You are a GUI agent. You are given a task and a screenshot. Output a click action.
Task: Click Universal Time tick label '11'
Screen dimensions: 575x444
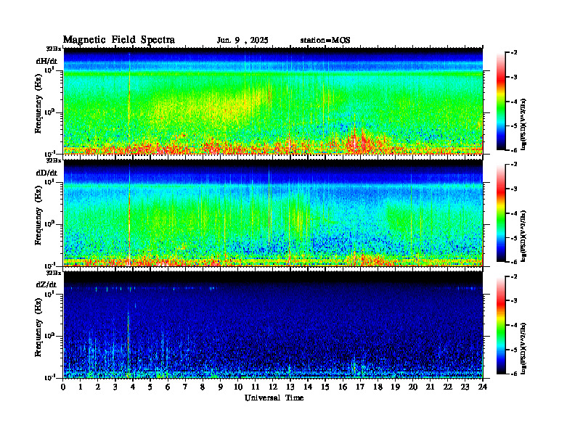(256, 387)
